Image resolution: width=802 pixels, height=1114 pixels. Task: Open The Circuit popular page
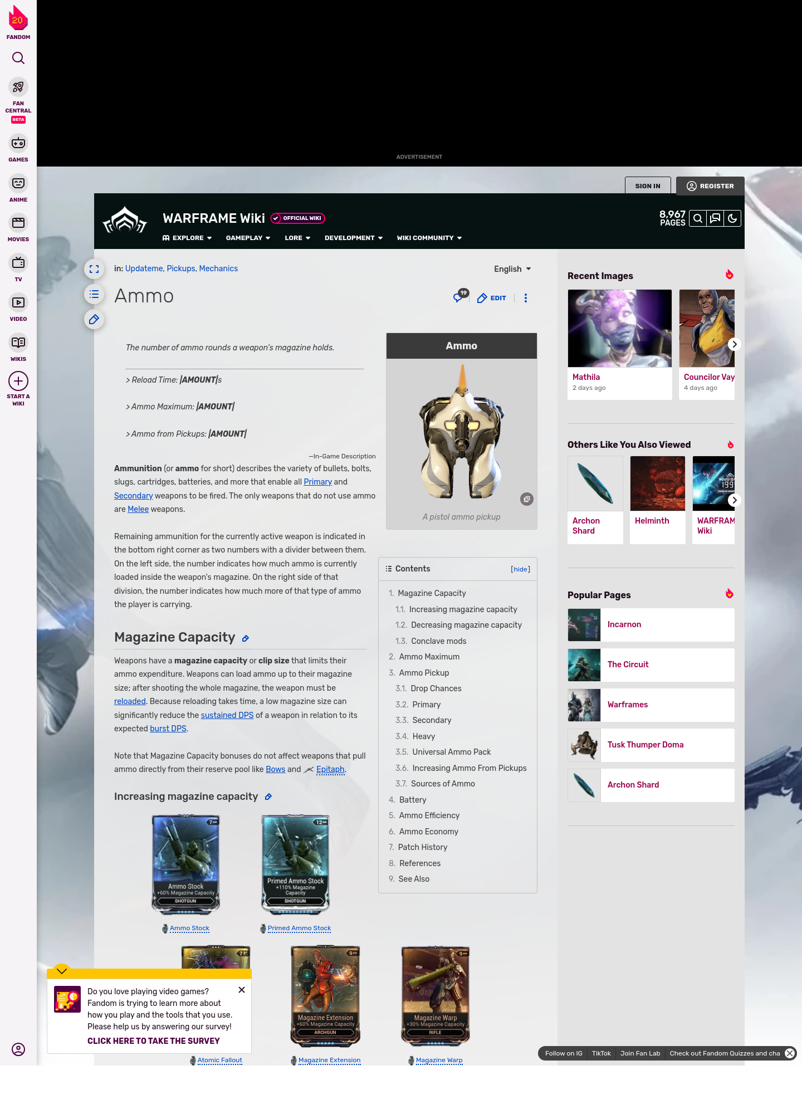[651, 665]
